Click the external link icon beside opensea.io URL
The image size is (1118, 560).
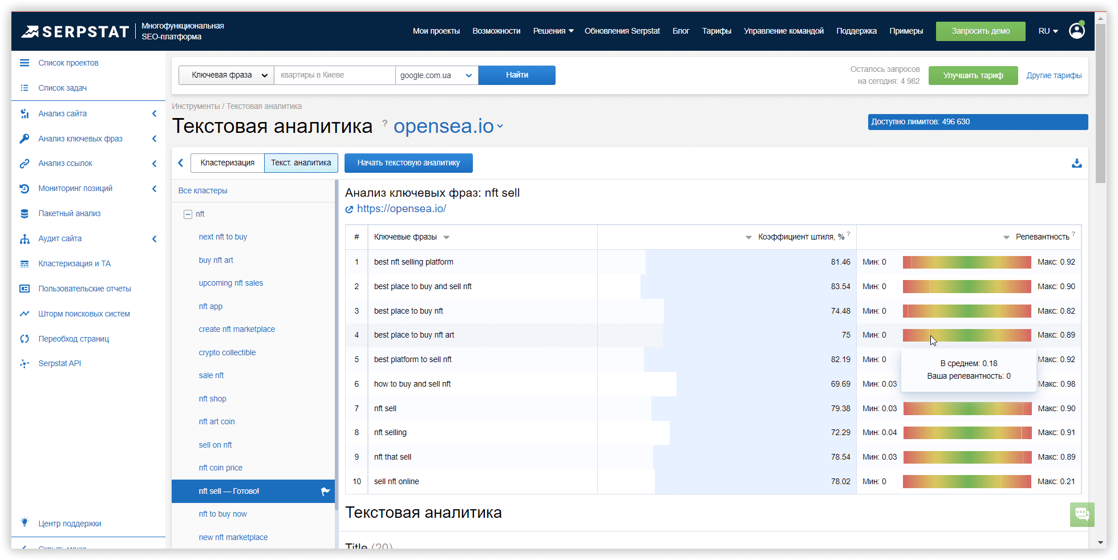(349, 209)
